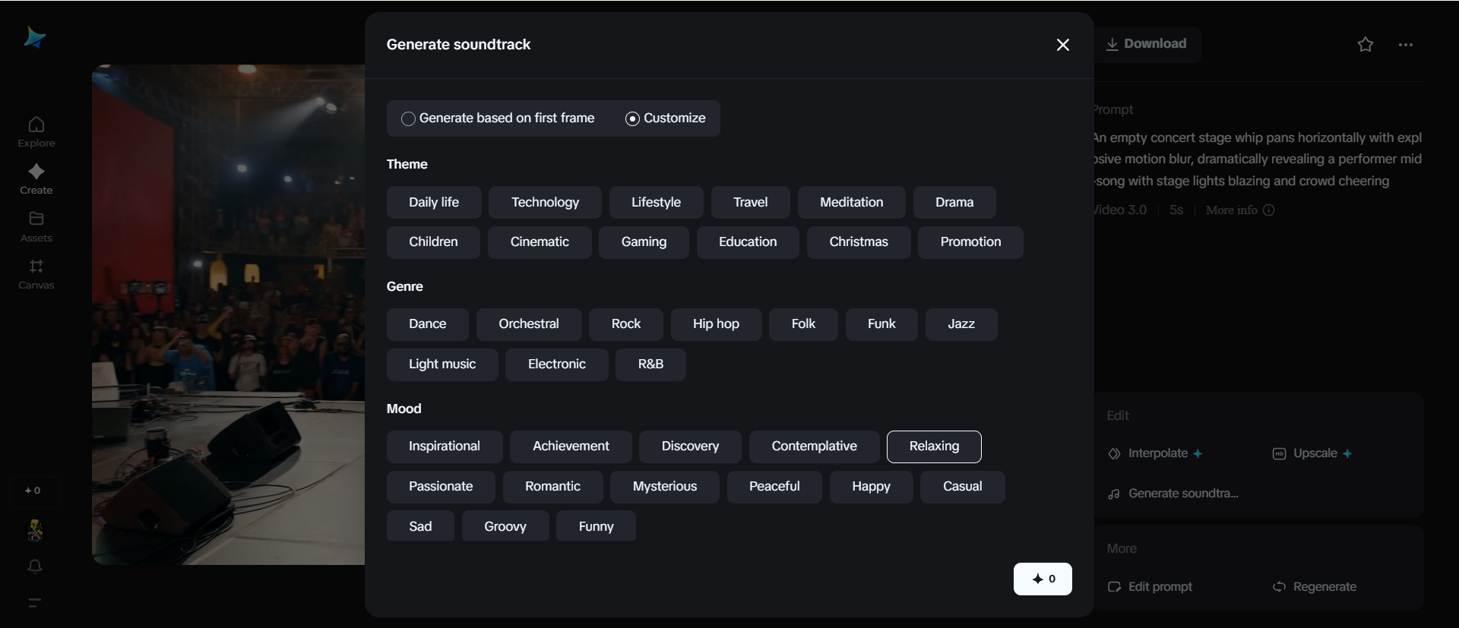Open the Explore page
The image size is (1459, 628).
[x=36, y=132]
